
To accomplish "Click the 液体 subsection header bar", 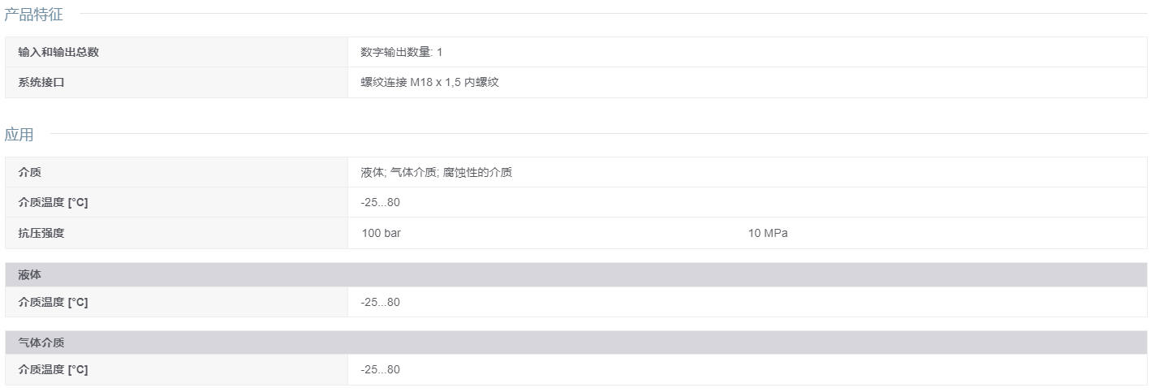I will pyautogui.click(x=575, y=275).
